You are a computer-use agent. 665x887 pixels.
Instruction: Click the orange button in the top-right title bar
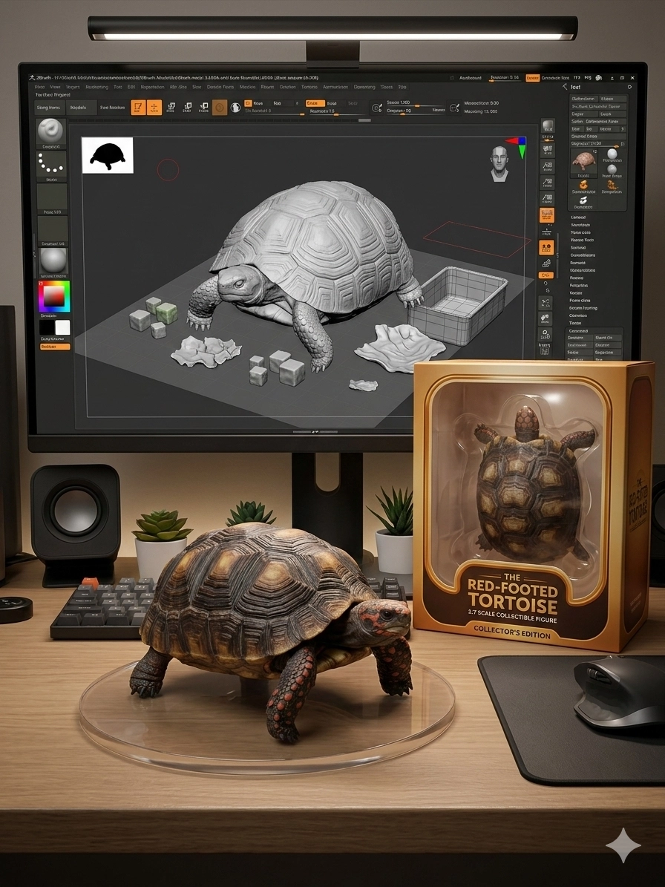click(x=532, y=77)
